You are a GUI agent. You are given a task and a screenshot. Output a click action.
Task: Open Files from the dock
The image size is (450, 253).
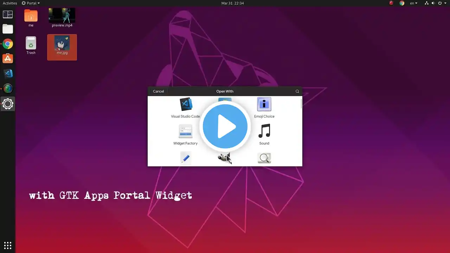(x=8, y=29)
